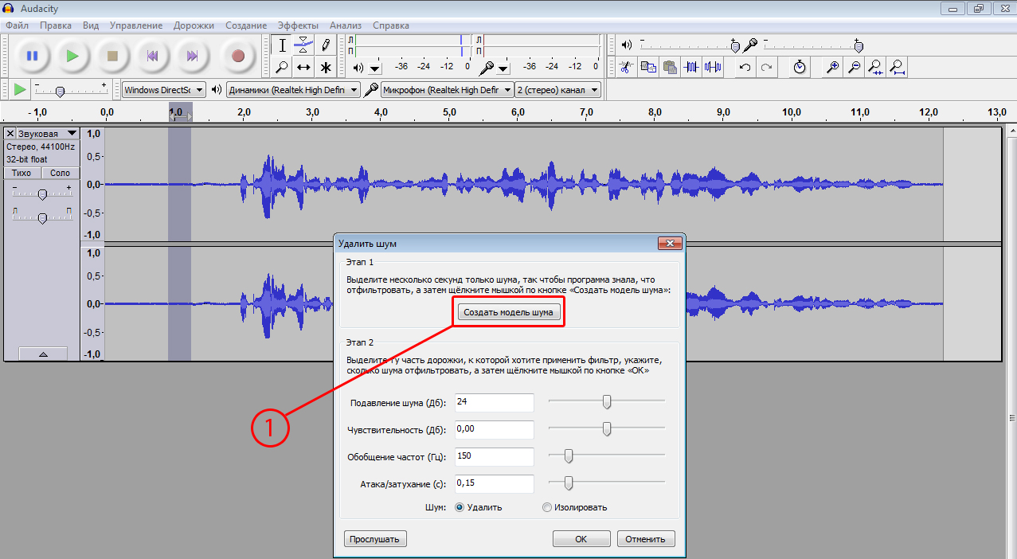Select the Изолировать radio button
The height and width of the screenshot is (559, 1017).
pos(546,507)
